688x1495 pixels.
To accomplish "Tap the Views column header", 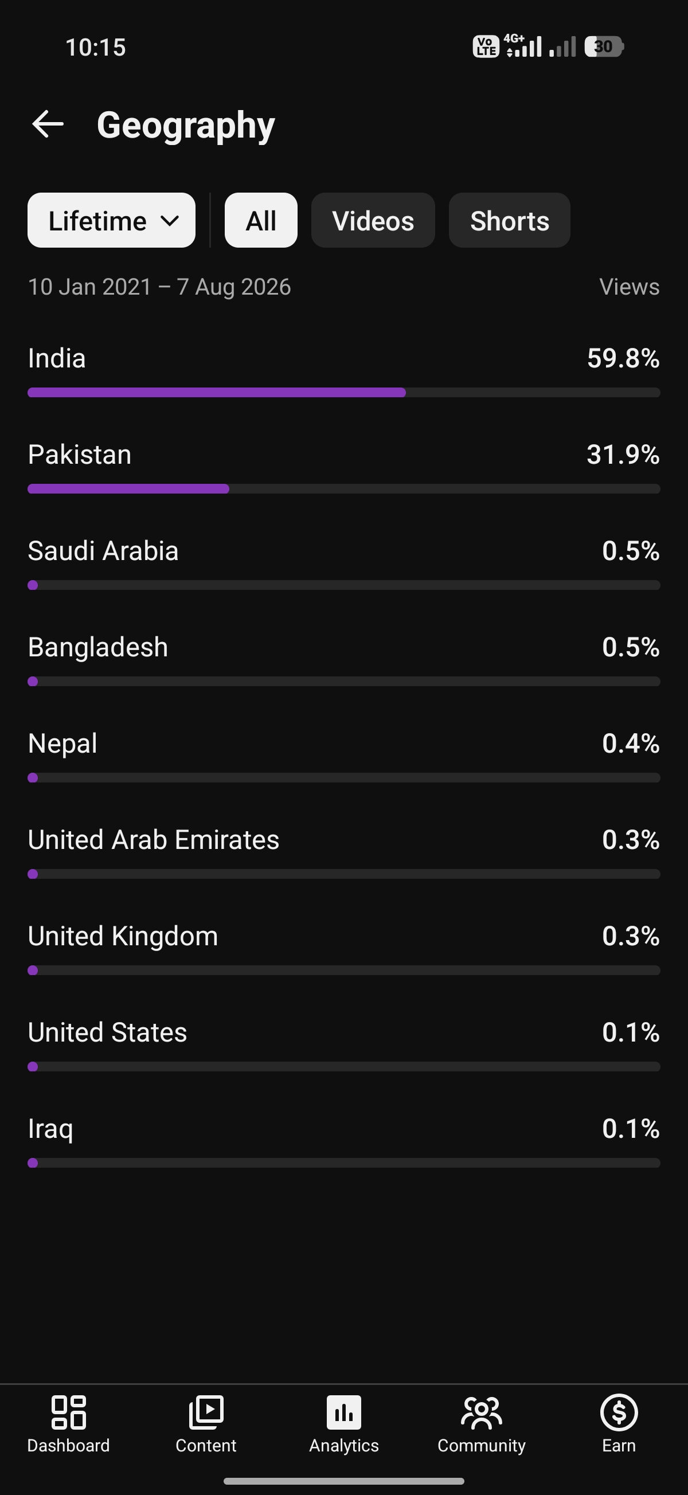I will 630,287.
